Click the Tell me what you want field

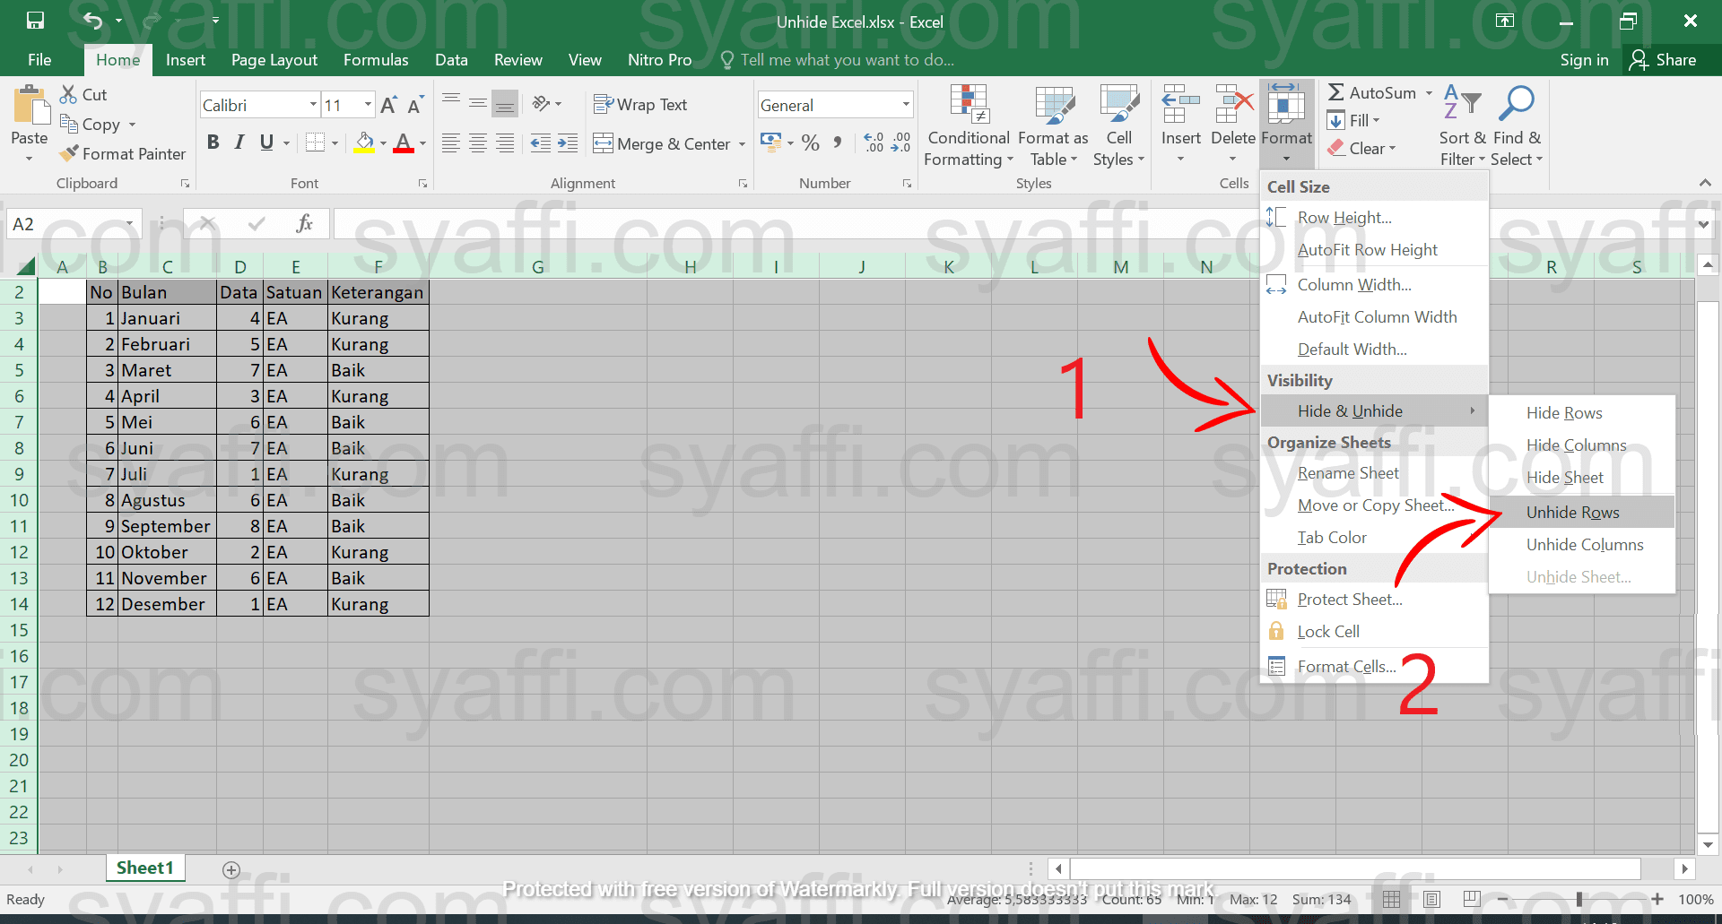(x=847, y=60)
